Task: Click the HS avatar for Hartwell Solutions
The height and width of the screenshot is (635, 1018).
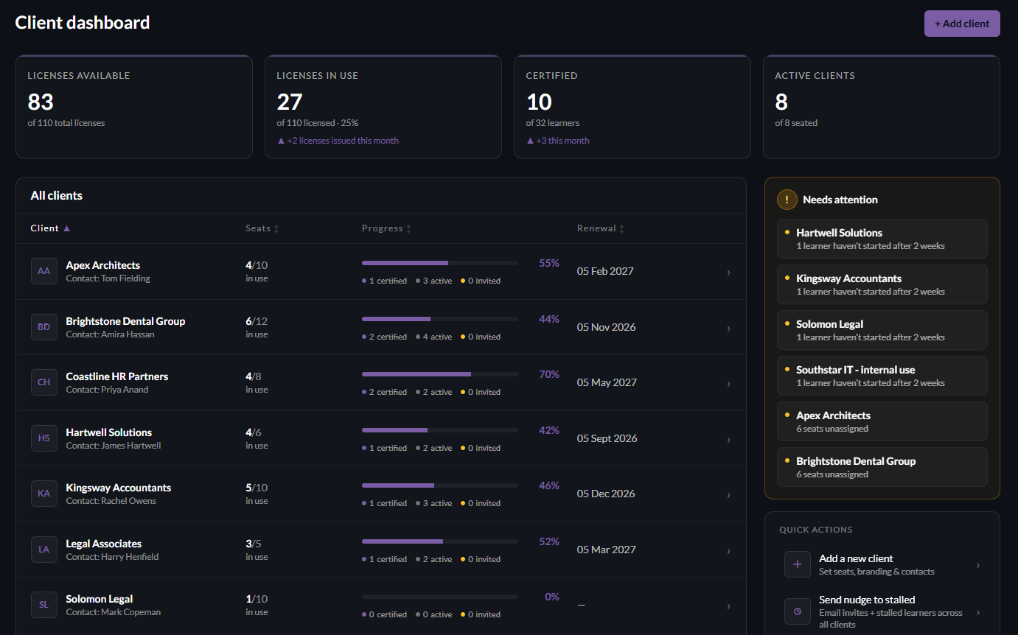Action: 44,438
